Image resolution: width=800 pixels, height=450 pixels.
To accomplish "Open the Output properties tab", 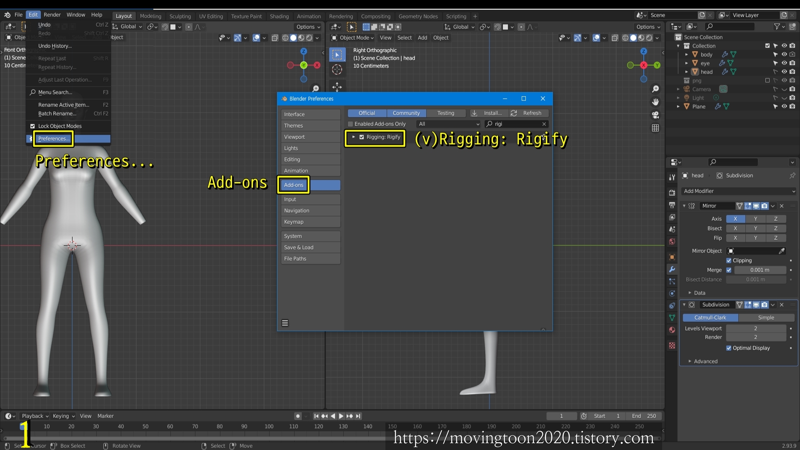I will click(x=672, y=205).
